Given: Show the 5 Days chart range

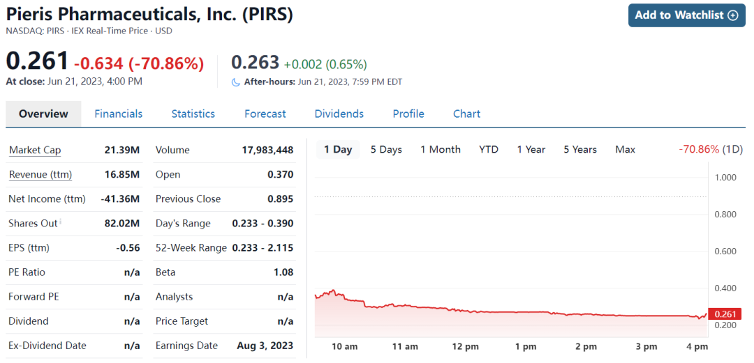Looking at the screenshot, I should click(x=386, y=149).
